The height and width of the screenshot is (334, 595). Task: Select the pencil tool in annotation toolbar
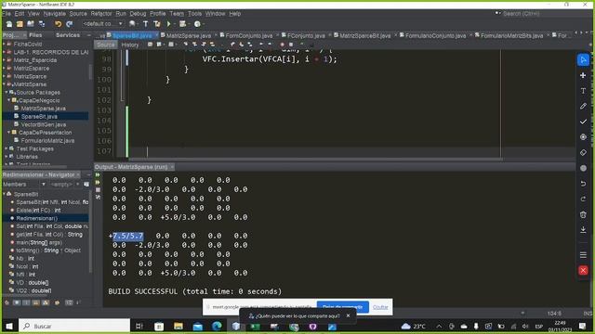tap(583, 107)
